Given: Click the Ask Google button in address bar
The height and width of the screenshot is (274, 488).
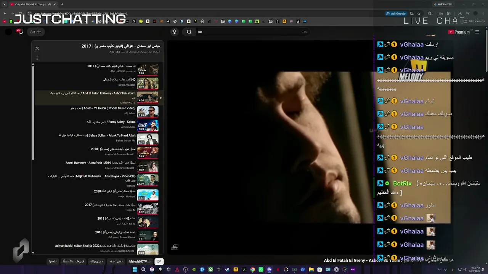Looking at the screenshot, I should point(396,14).
